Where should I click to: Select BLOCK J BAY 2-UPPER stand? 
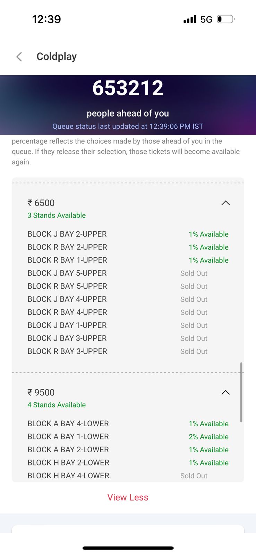pos(67,234)
